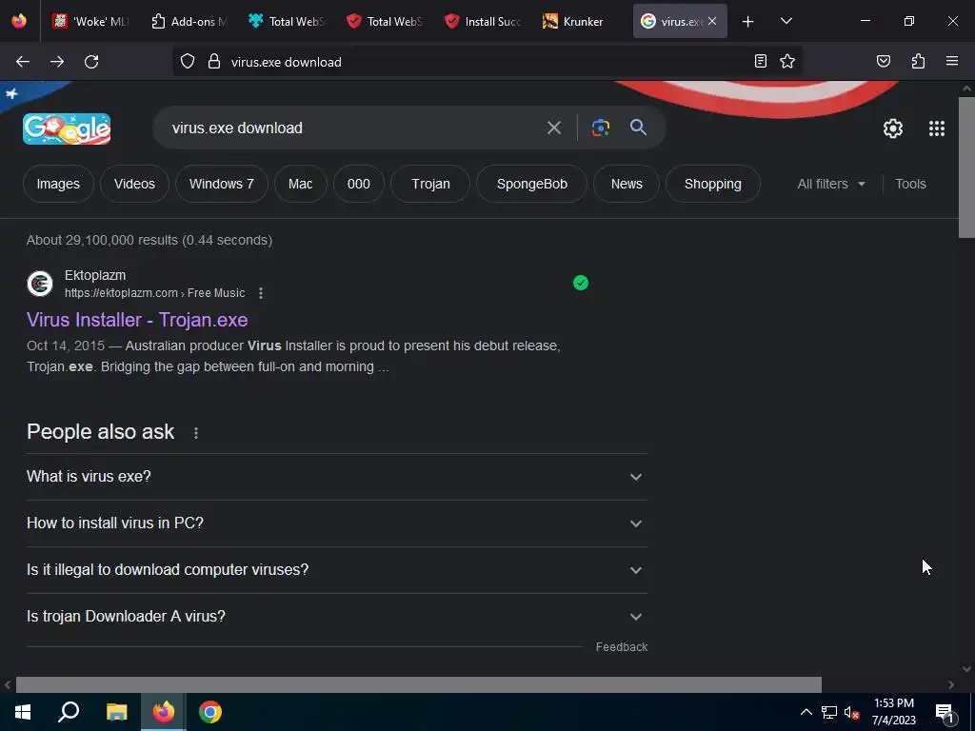Open the ektoplazm.com URL breadcrumb
This screenshot has width=975, height=731.
click(x=155, y=293)
